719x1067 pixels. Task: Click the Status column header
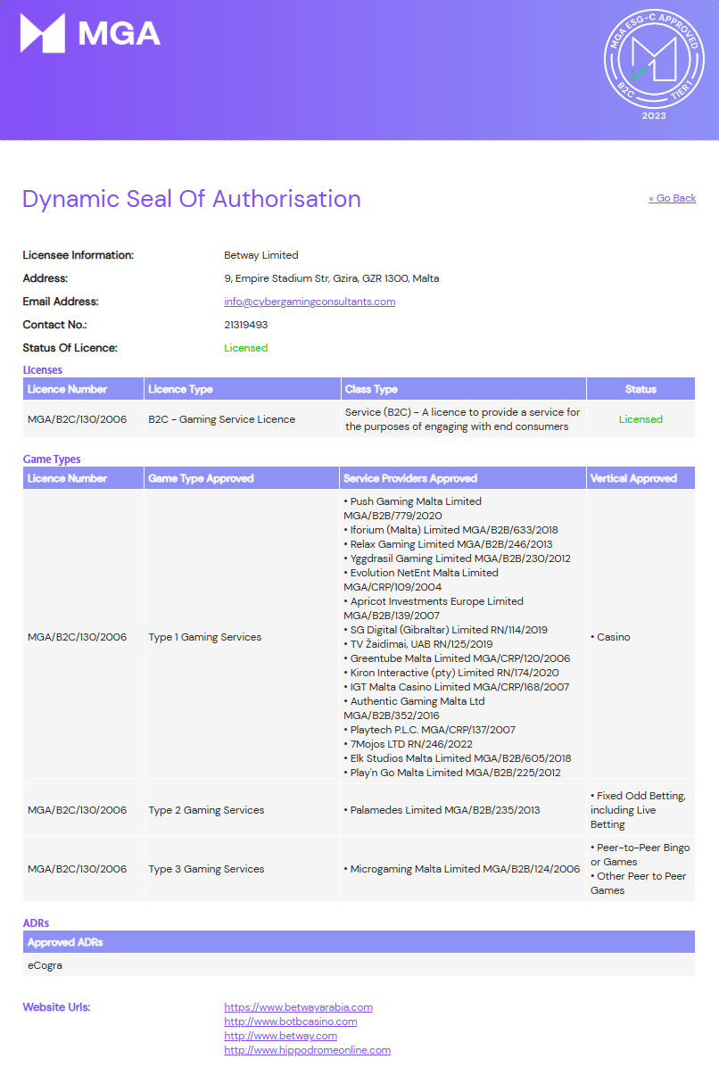[640, 389]
